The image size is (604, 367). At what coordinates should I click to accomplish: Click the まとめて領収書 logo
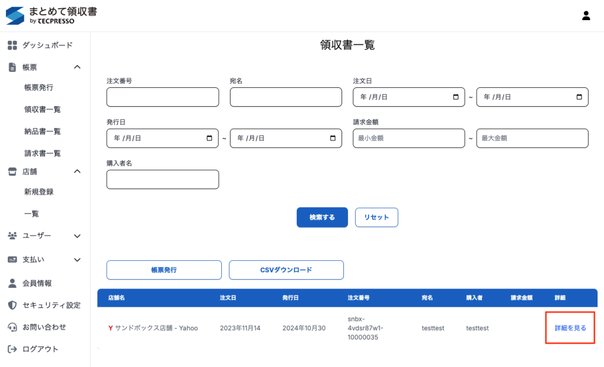pyautogui.click(x=51, y=16)
